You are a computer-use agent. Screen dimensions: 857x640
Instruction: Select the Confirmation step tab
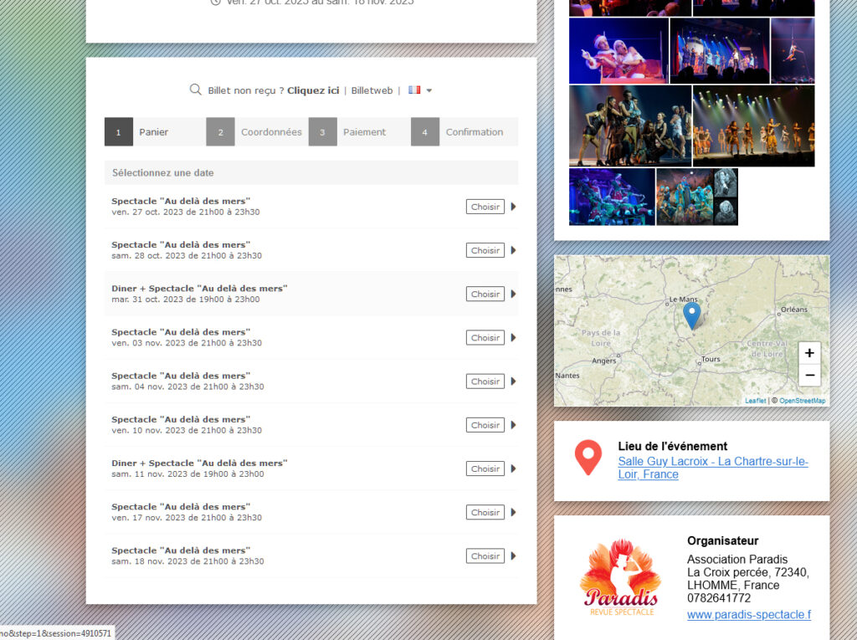pyautogui.click(x=464, y=131)
